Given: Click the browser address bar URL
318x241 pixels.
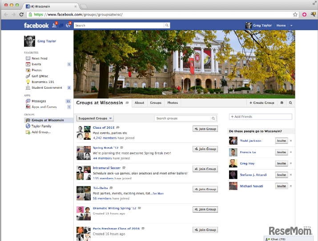Looking at the screenshot, I should 78,15.
